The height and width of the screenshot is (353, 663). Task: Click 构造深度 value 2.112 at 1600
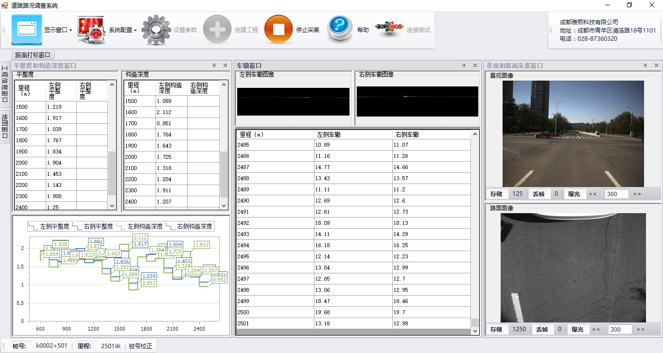pyautogui.click(x=164, y=112)
